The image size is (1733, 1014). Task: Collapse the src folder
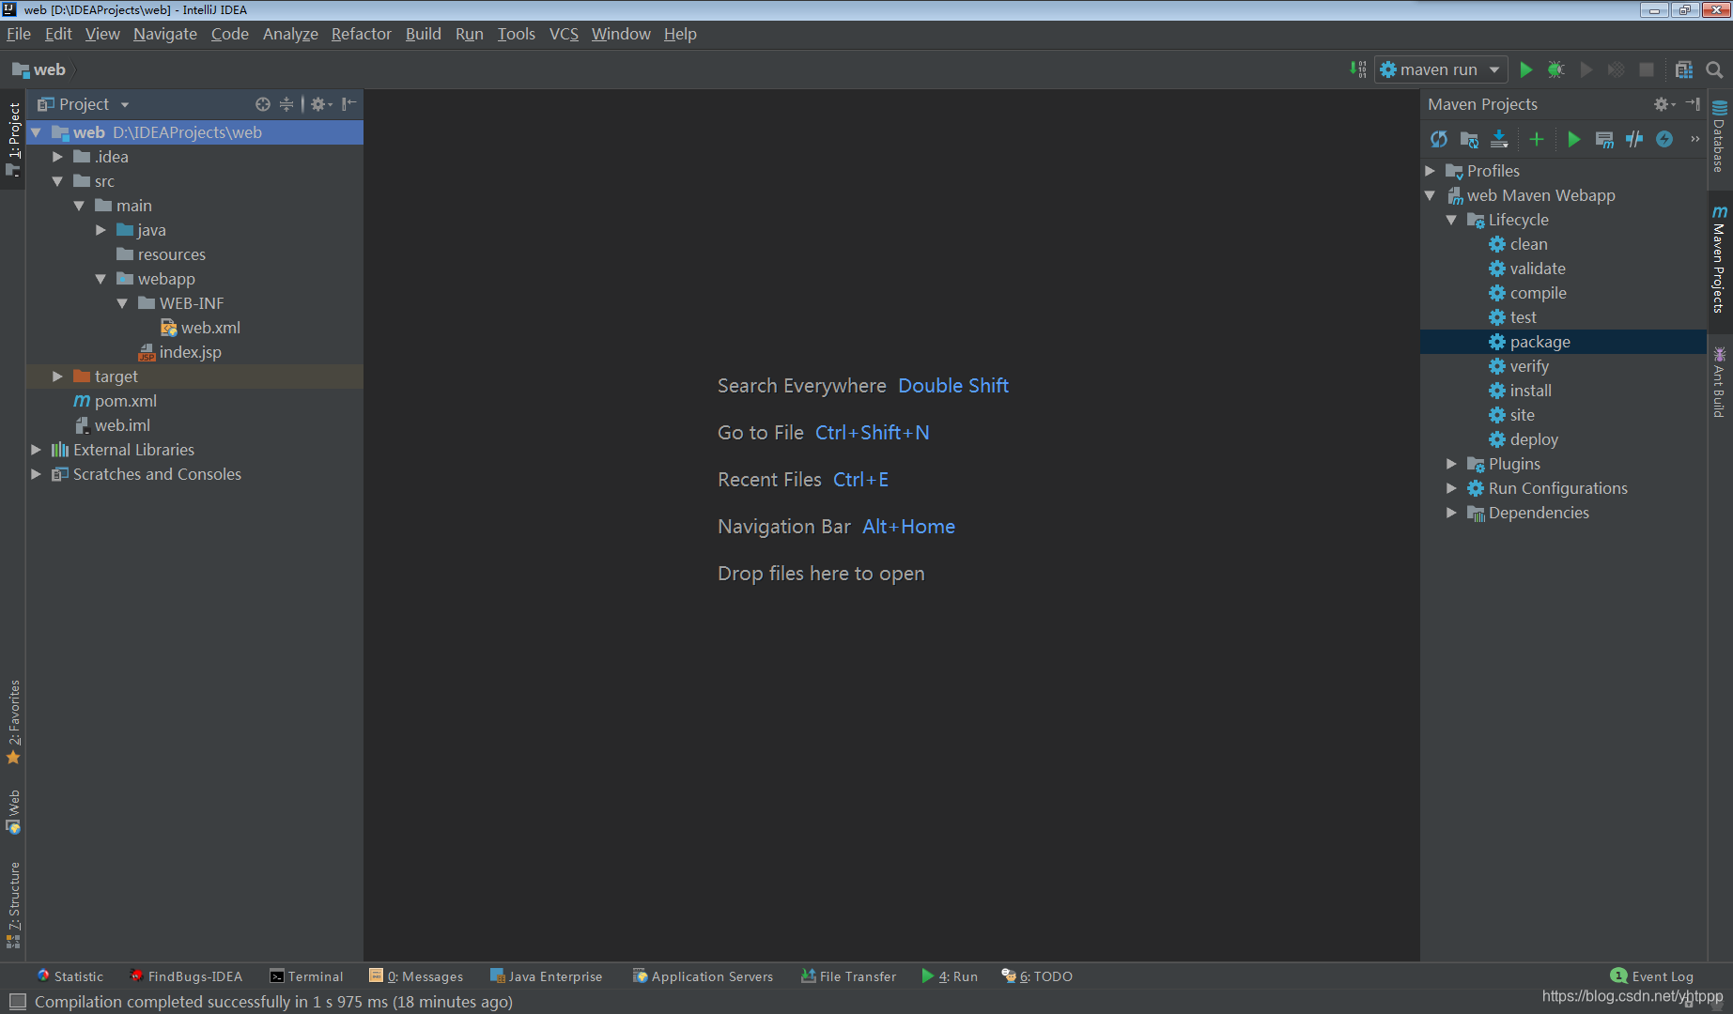click(58, 181)
